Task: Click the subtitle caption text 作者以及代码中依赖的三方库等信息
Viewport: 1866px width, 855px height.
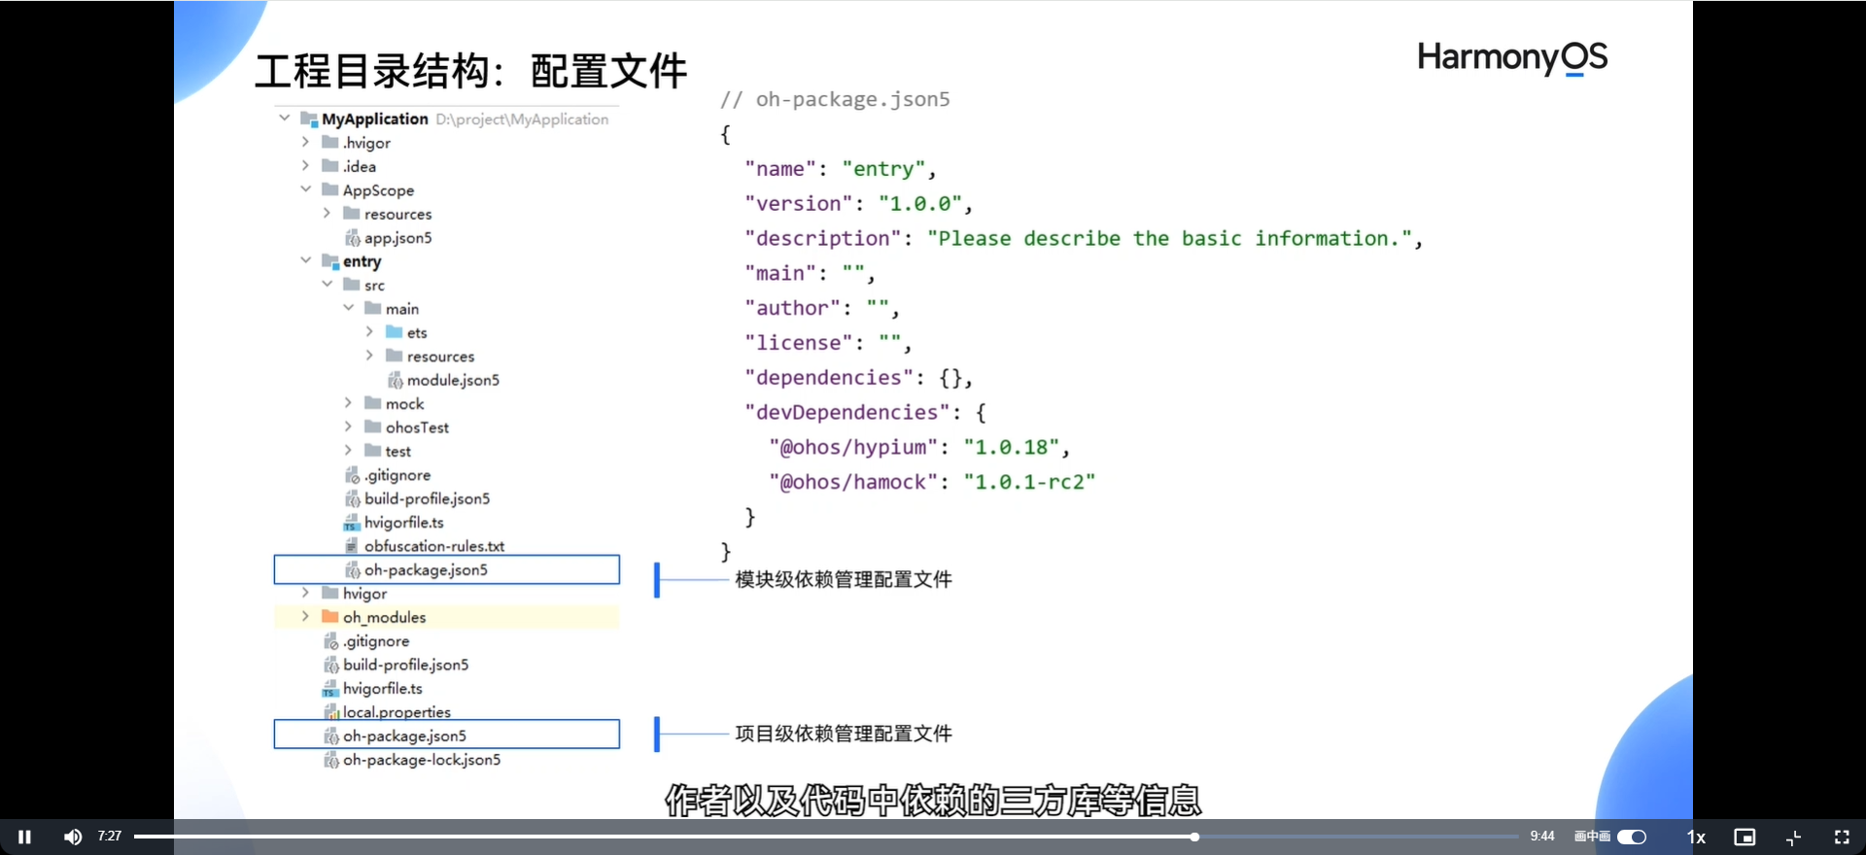Action: tap(933, 801)
